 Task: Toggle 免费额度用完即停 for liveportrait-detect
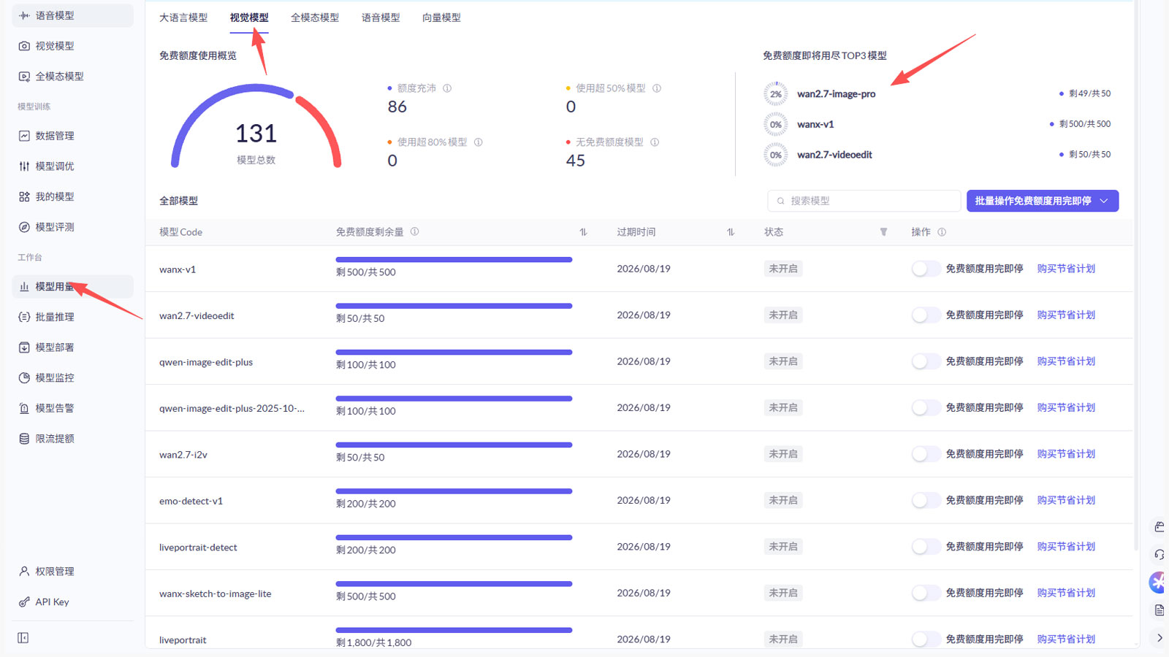click(x=926, y=547)
